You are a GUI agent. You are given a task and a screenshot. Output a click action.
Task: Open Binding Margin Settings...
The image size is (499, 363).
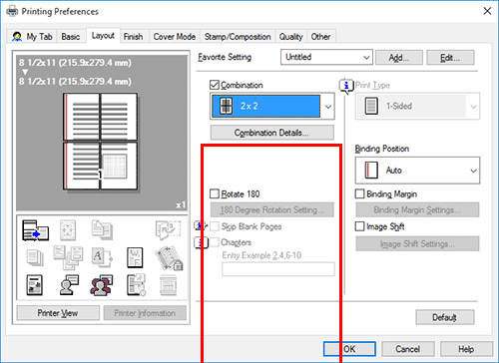(417, 209)
